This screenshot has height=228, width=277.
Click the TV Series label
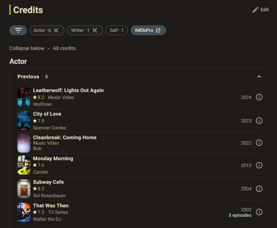click(58, 212)
